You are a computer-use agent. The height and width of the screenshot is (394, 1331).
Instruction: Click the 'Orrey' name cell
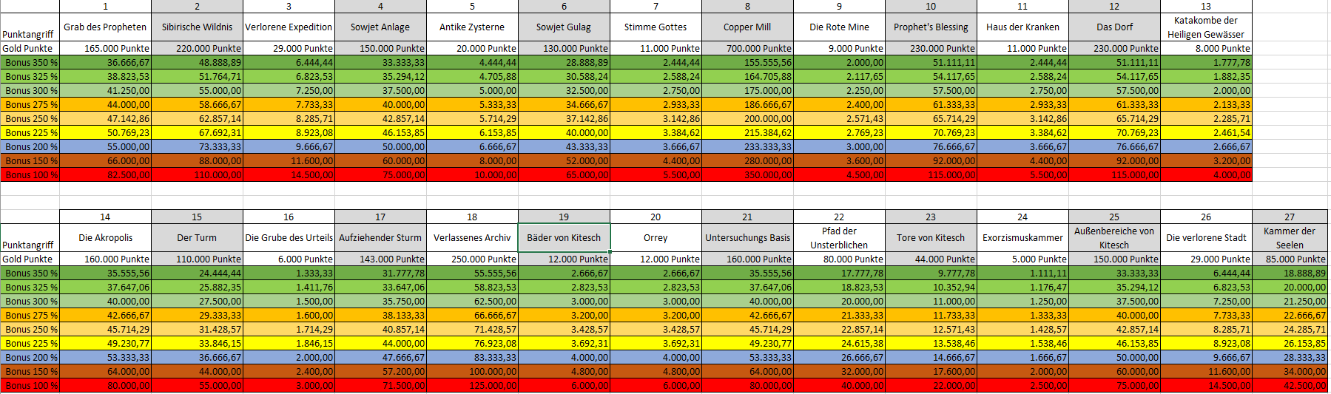[x=656, y=238]
